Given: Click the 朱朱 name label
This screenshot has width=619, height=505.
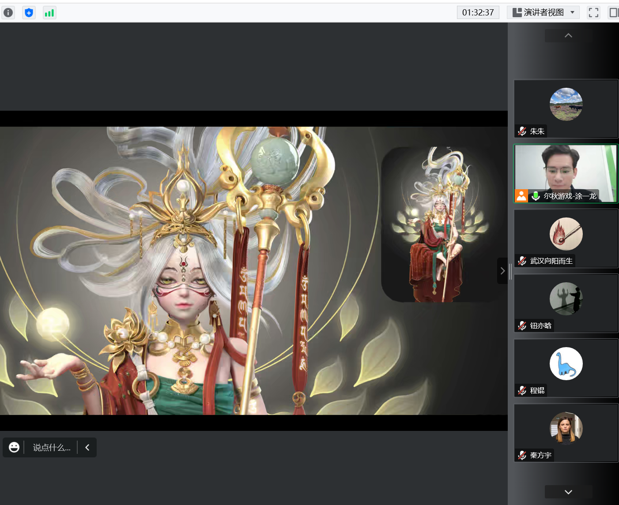Looking at the screenshot, I should pos(537,131).
